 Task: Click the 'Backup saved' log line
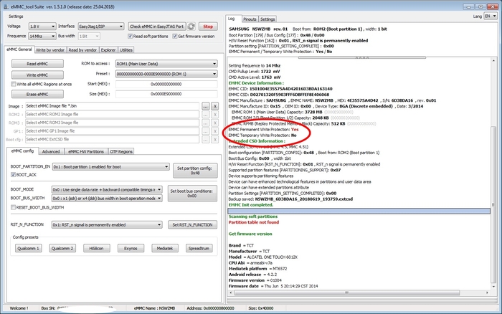[x=290, y=199]
